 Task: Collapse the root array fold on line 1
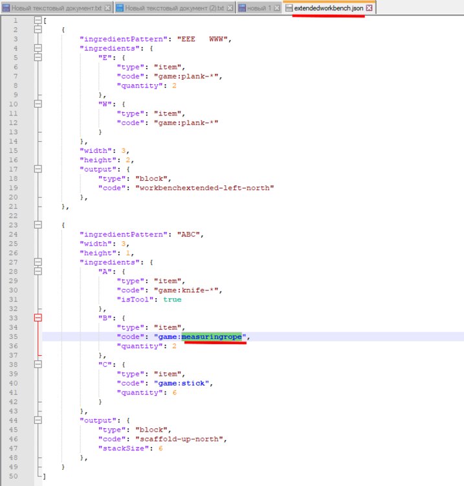[38, 21]
